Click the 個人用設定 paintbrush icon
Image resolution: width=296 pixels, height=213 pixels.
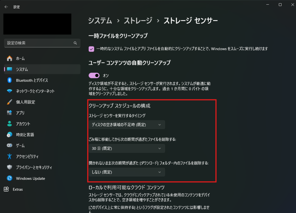coord(10,102)
